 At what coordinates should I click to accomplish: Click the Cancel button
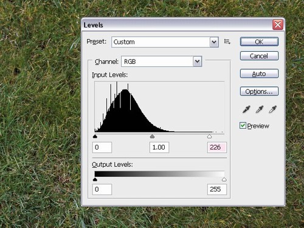tap(259, 56)
